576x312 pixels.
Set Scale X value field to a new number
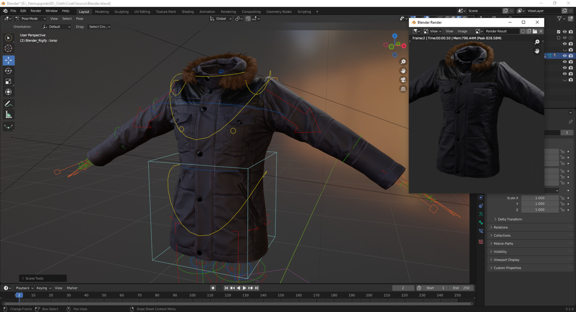pos(540,198)
